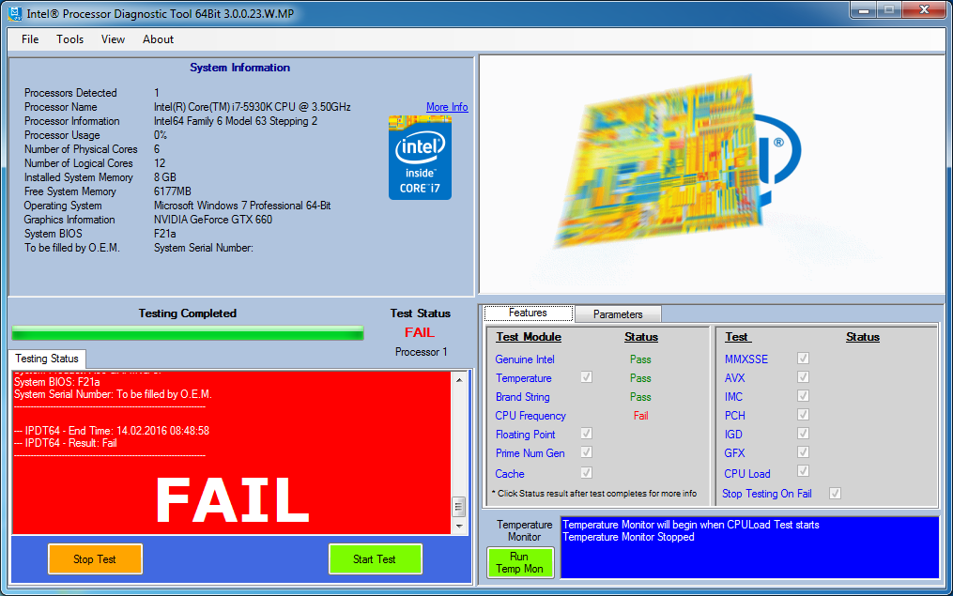Click the Brand String test module
The height and width of the screenshot is (596, 953).
point(523,397)
